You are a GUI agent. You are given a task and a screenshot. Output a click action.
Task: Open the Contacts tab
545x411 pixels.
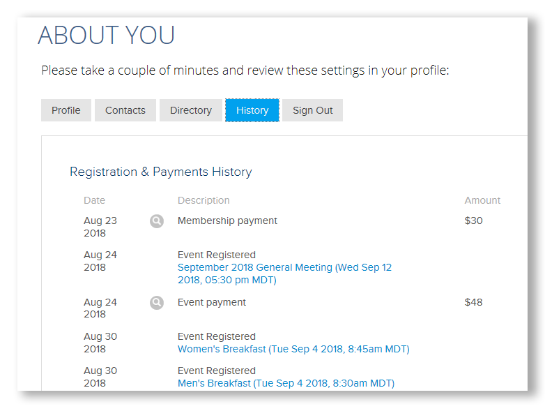pos(125,110)
